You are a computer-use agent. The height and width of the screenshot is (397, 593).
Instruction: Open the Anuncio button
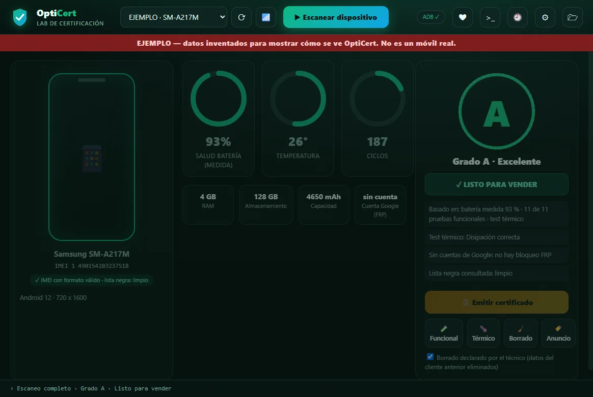point(558,333)
